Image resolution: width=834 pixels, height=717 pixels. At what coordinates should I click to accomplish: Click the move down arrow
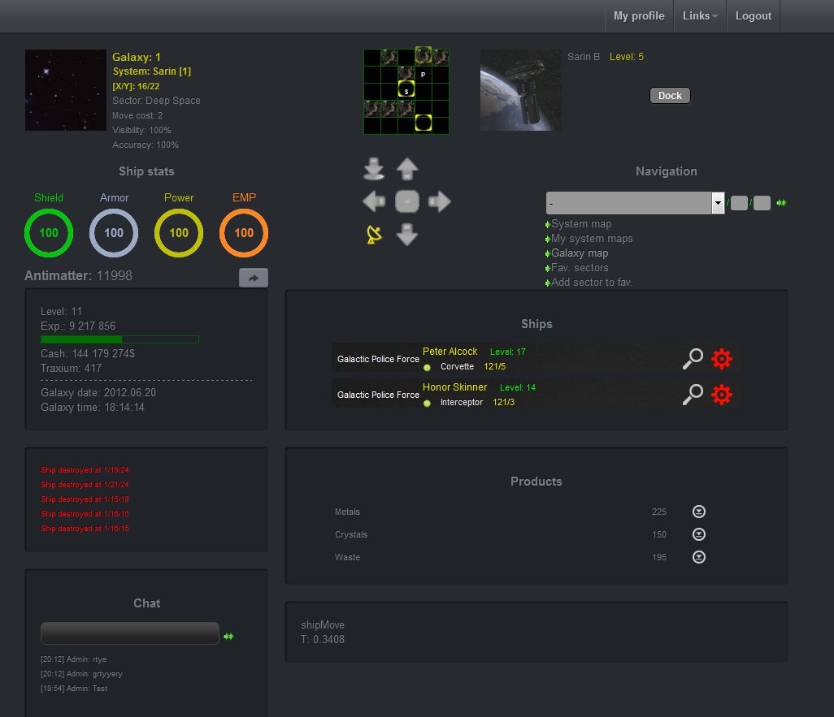click(406, 235)
